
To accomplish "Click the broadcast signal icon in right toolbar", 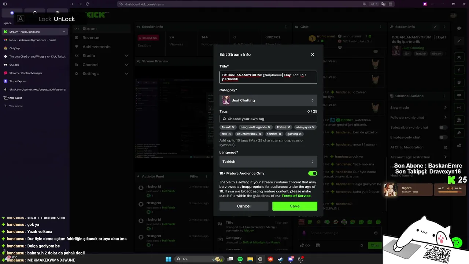I will pos(459,107).
